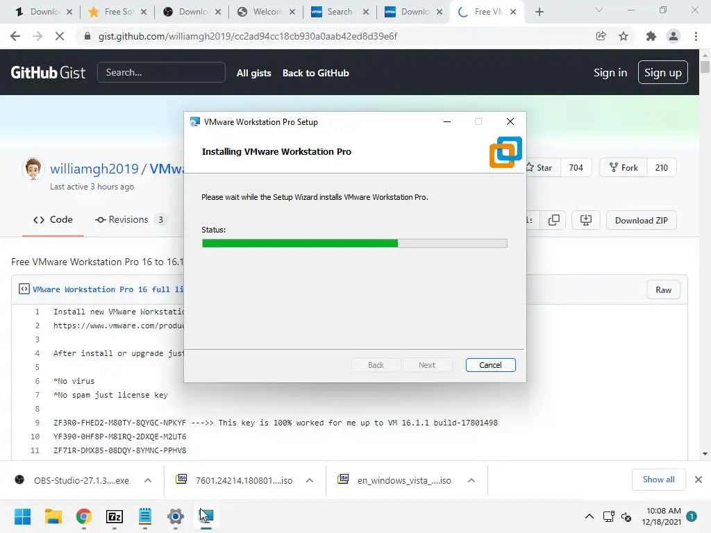Viewport: 711px width, 533px height.
Task: Switch to the first Downlo tab
Action: tap(44, 12)
